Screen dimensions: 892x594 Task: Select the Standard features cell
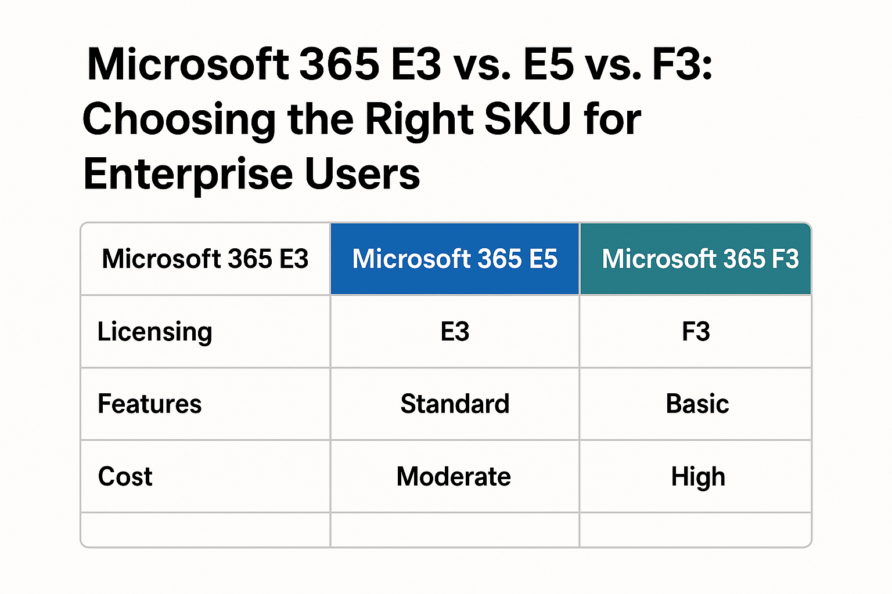455,404
